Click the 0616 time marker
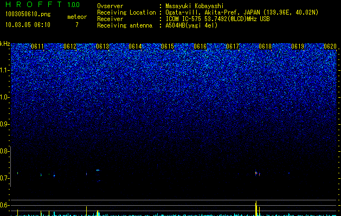The height and width of the screenshot is (216, 341). click(200, 46)
